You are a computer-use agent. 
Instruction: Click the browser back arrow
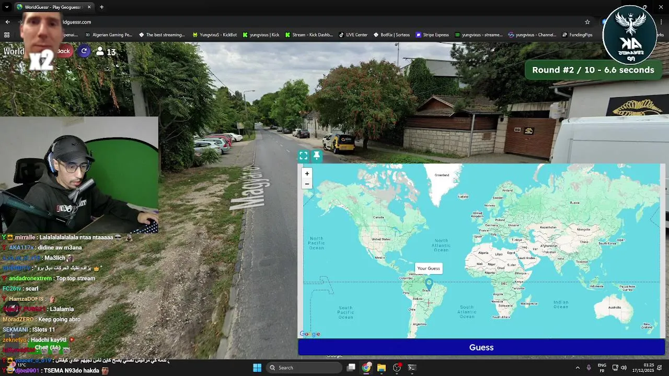7,22
